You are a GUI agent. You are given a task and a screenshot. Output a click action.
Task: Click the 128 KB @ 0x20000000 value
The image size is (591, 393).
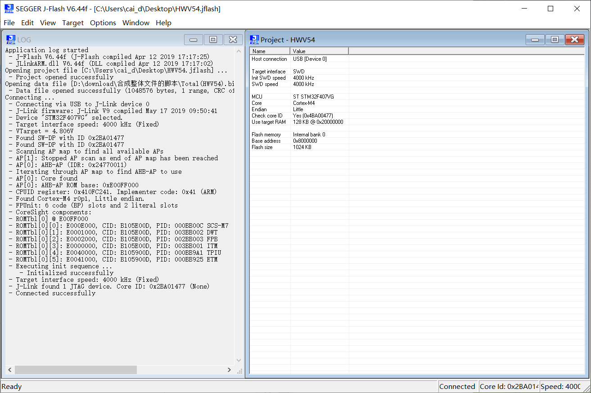pyautogui.click(x=318, y=122)
